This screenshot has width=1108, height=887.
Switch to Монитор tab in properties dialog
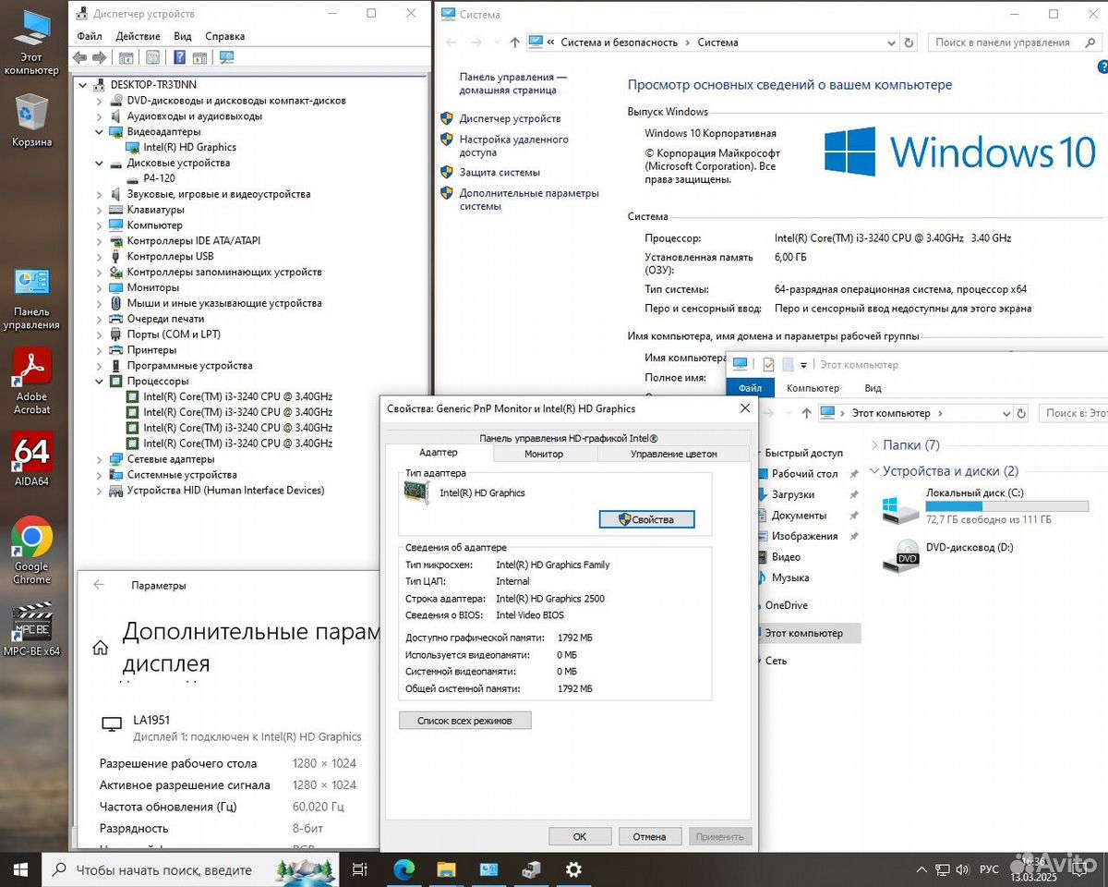544,454
